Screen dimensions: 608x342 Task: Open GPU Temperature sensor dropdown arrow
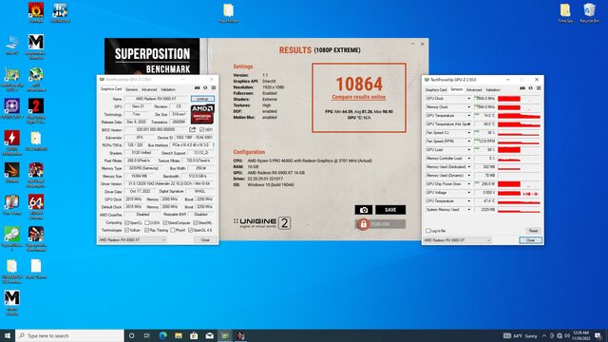(x=468, y=116)
